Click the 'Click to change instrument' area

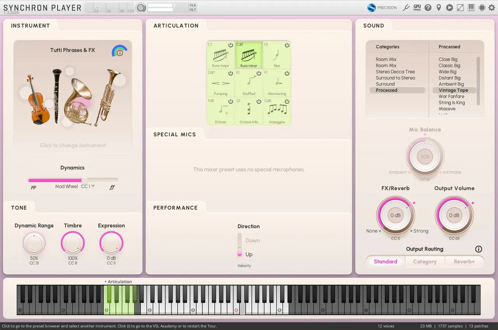pyautogui.click(x=73, y=146)
